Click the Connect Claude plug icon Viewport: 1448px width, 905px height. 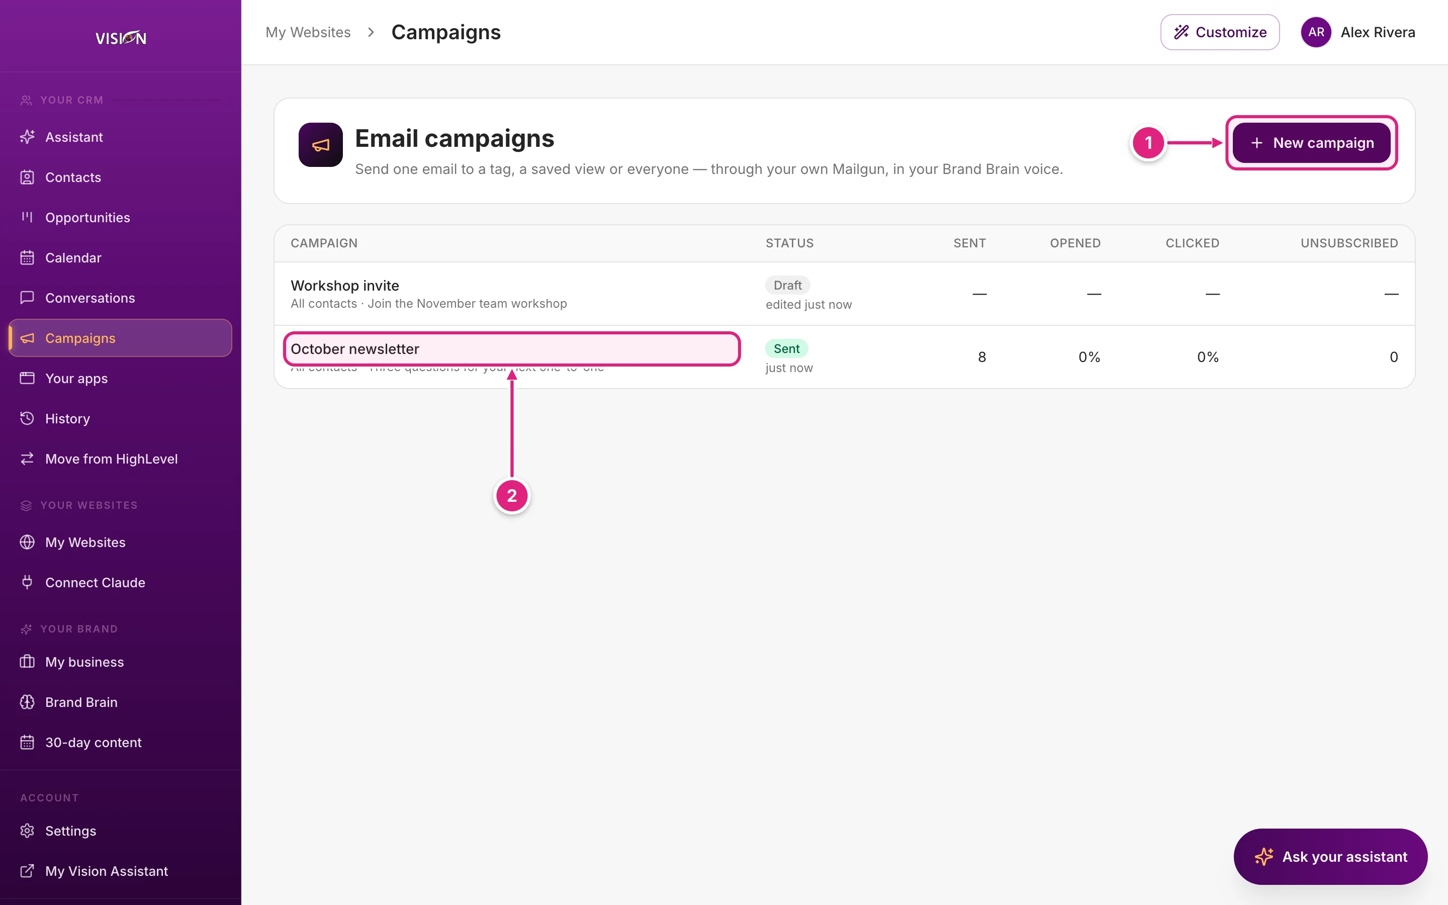27,582
